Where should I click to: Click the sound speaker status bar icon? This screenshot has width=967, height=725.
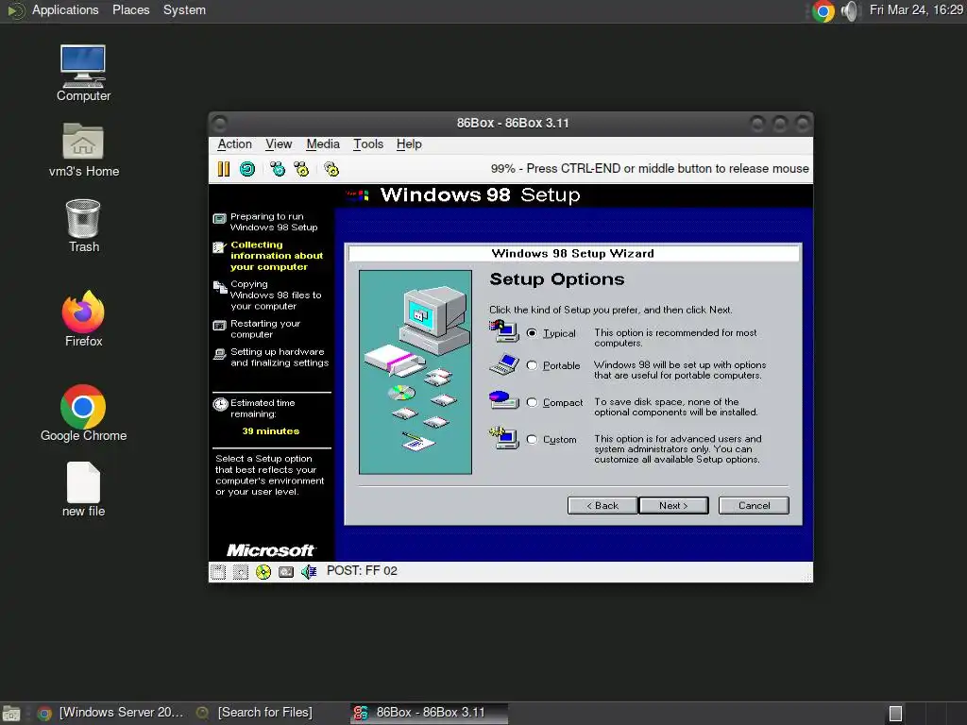pyautogui.click(x=309, y=572)
